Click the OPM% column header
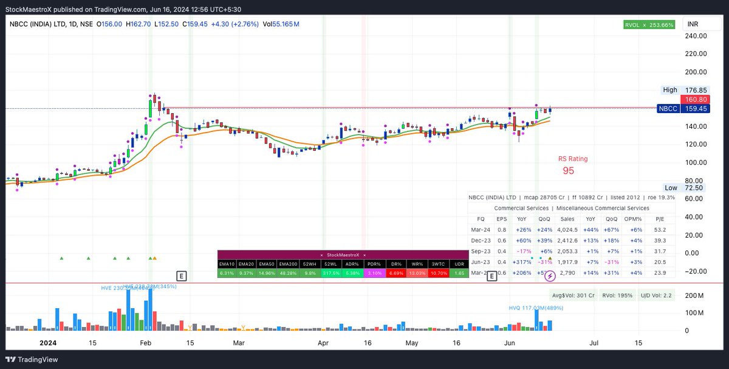729x369 pixels. click(633, 218)
